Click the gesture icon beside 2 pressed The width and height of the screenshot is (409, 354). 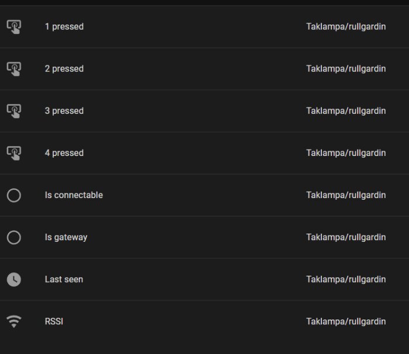[14, 69]
